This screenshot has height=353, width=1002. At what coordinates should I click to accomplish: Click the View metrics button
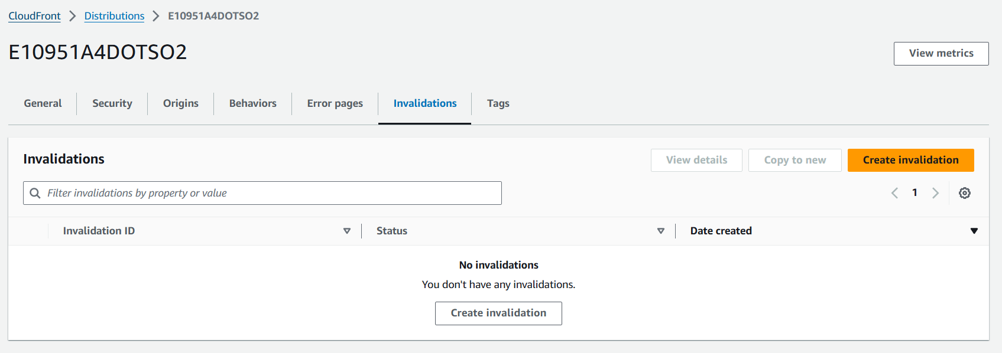coord(941,54)
